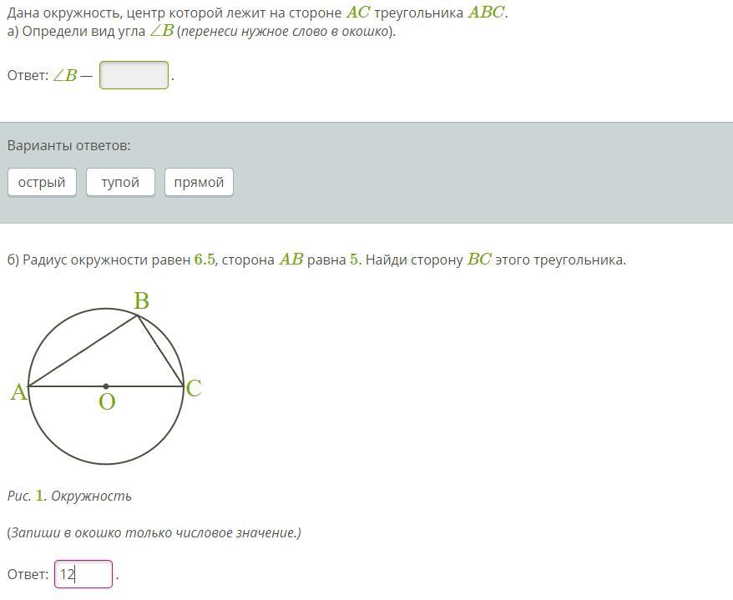The height and width of the screenshot is (600, 733).
Task: Click the part а text "Определи вид угла"
Action: [83, 32]
